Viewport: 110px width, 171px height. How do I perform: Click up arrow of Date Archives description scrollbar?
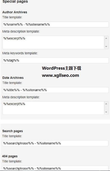point(106,104)
